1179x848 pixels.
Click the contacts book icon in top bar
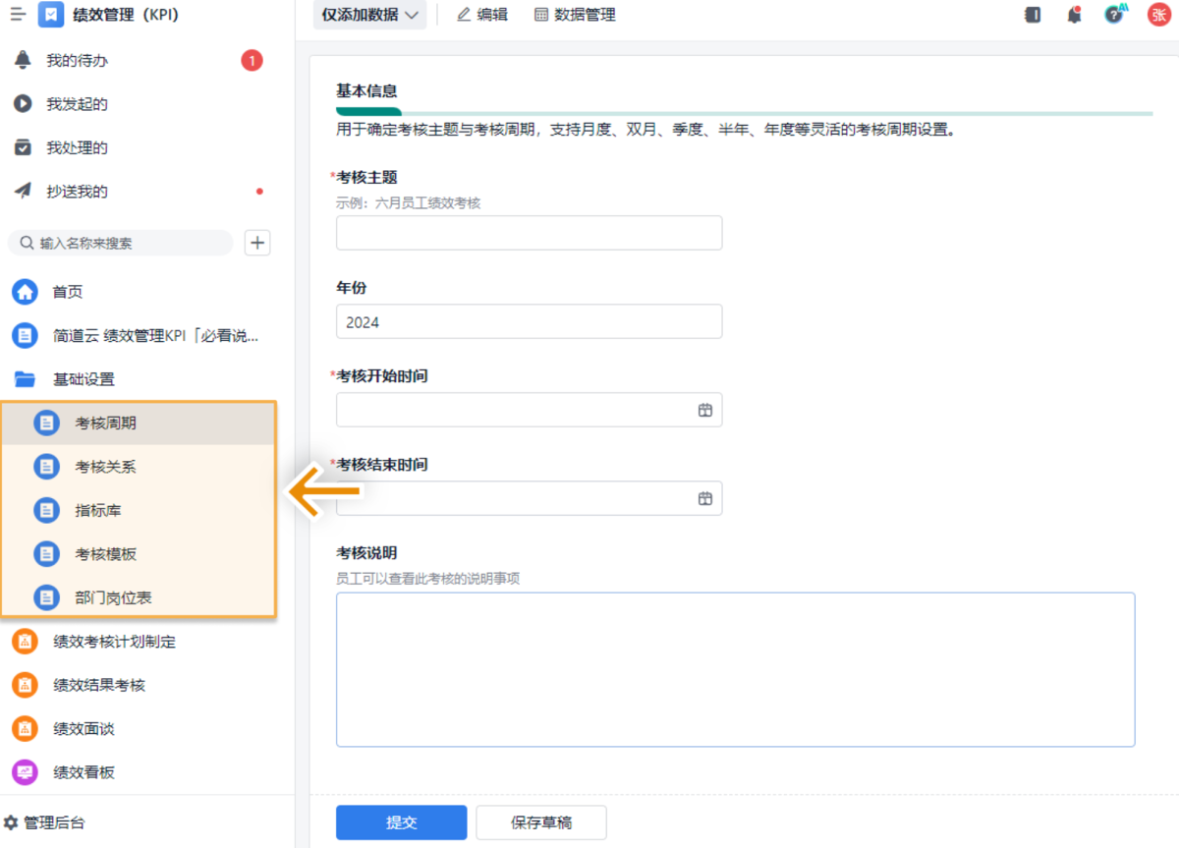point(1032,15)
